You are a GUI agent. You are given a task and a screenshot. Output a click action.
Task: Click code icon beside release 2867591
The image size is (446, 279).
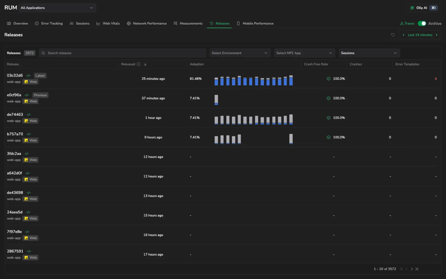[x=29, y=251]
